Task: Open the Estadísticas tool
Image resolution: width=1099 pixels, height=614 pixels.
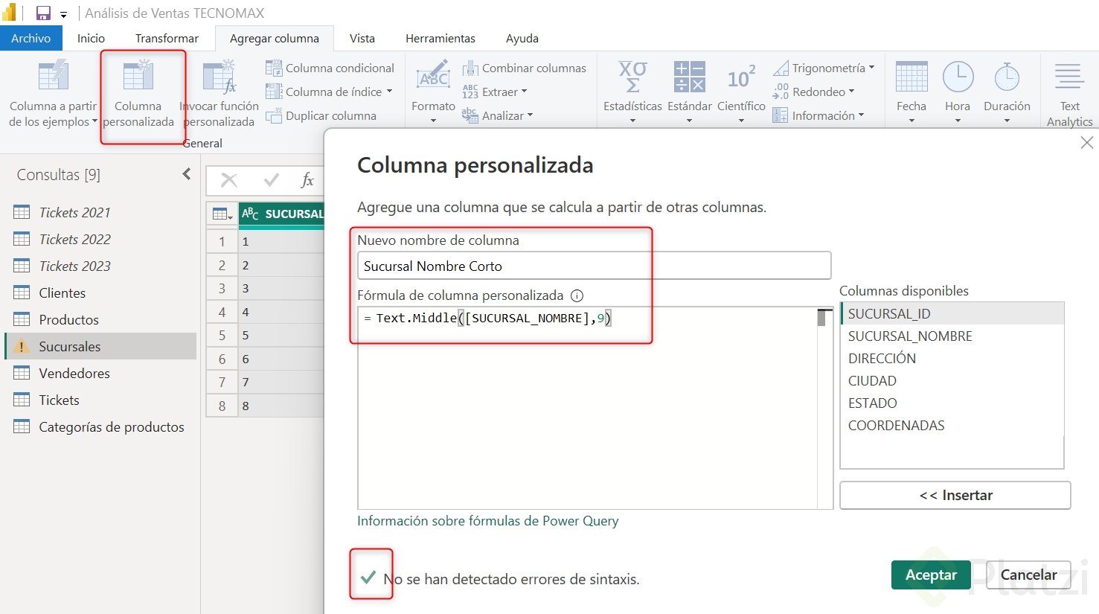Action: [x=632, y=91]
